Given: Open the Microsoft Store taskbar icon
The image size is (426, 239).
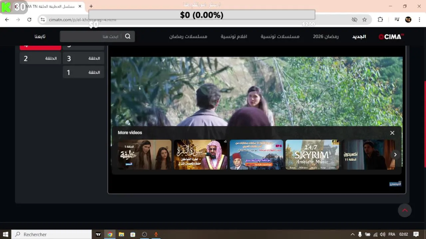Looking at the screenshot, I should click(133, 234).
